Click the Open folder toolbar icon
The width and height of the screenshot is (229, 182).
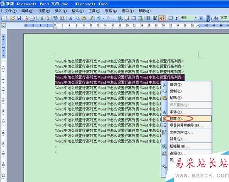pos(12,18)
